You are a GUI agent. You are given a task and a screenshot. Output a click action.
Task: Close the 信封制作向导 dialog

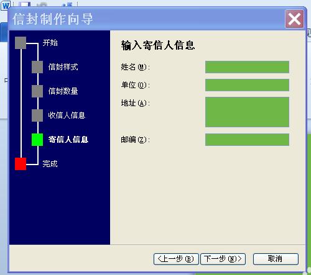click(x=294, y=19)
